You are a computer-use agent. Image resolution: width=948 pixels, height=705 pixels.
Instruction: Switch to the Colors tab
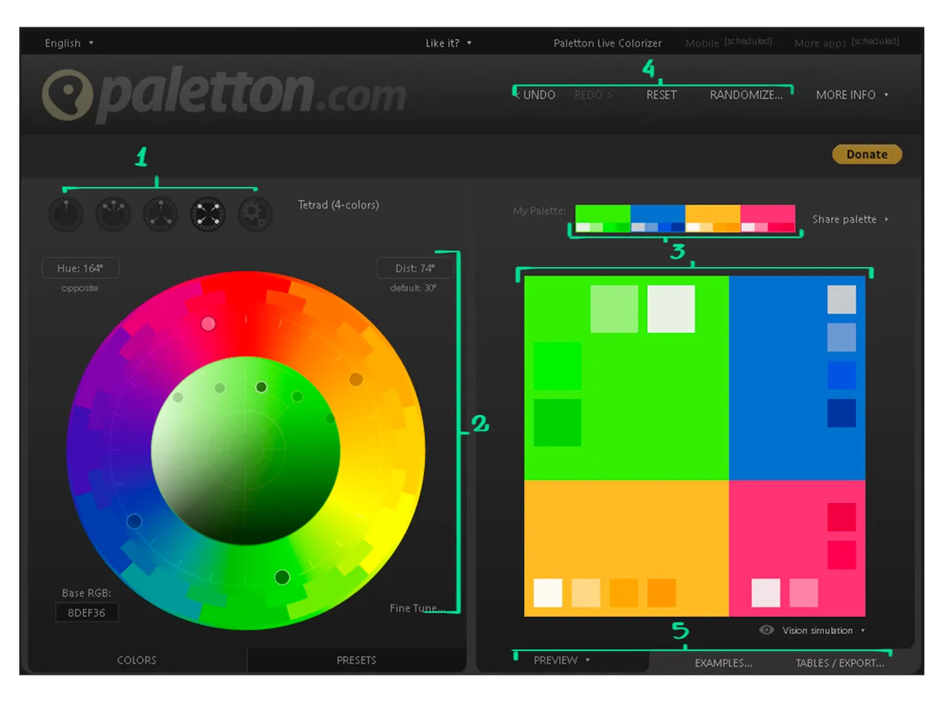(x=137, y=660)
